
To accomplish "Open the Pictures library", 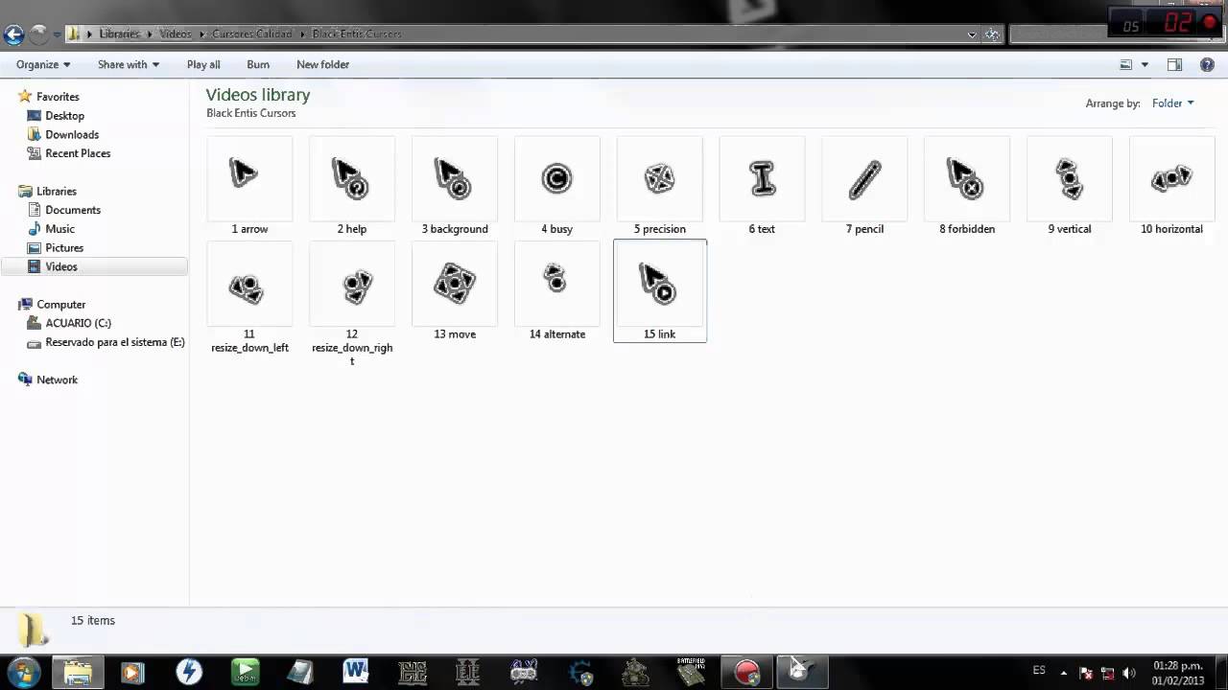I will coord(64,247).
